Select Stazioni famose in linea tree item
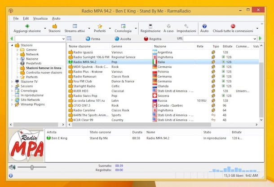Viewport: 274px width, 187px height. tap(44, 68)
